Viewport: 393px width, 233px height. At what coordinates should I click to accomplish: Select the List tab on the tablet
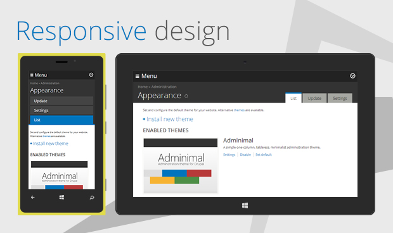pyautogui.click(x=293, y=98)
